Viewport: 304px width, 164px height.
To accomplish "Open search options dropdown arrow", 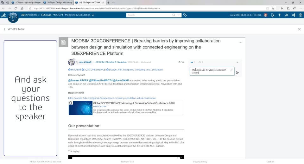I will (x=179, y=15).
